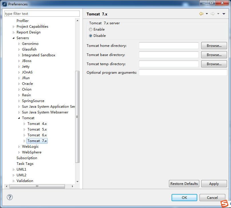Expand the UML2 node
This screenshot has width=231, height=208.
coord(13,175)
